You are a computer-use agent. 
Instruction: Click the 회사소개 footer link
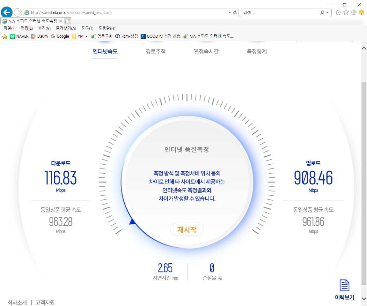pyautogui.click(x=17, y=302)
